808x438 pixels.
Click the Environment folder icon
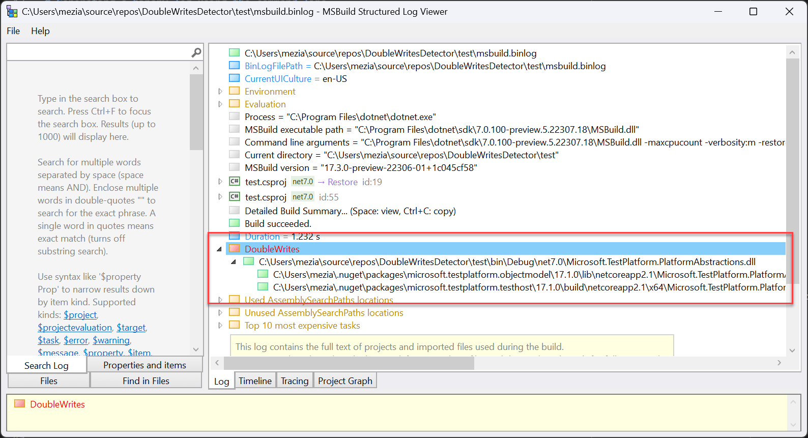tap(234, 91)
